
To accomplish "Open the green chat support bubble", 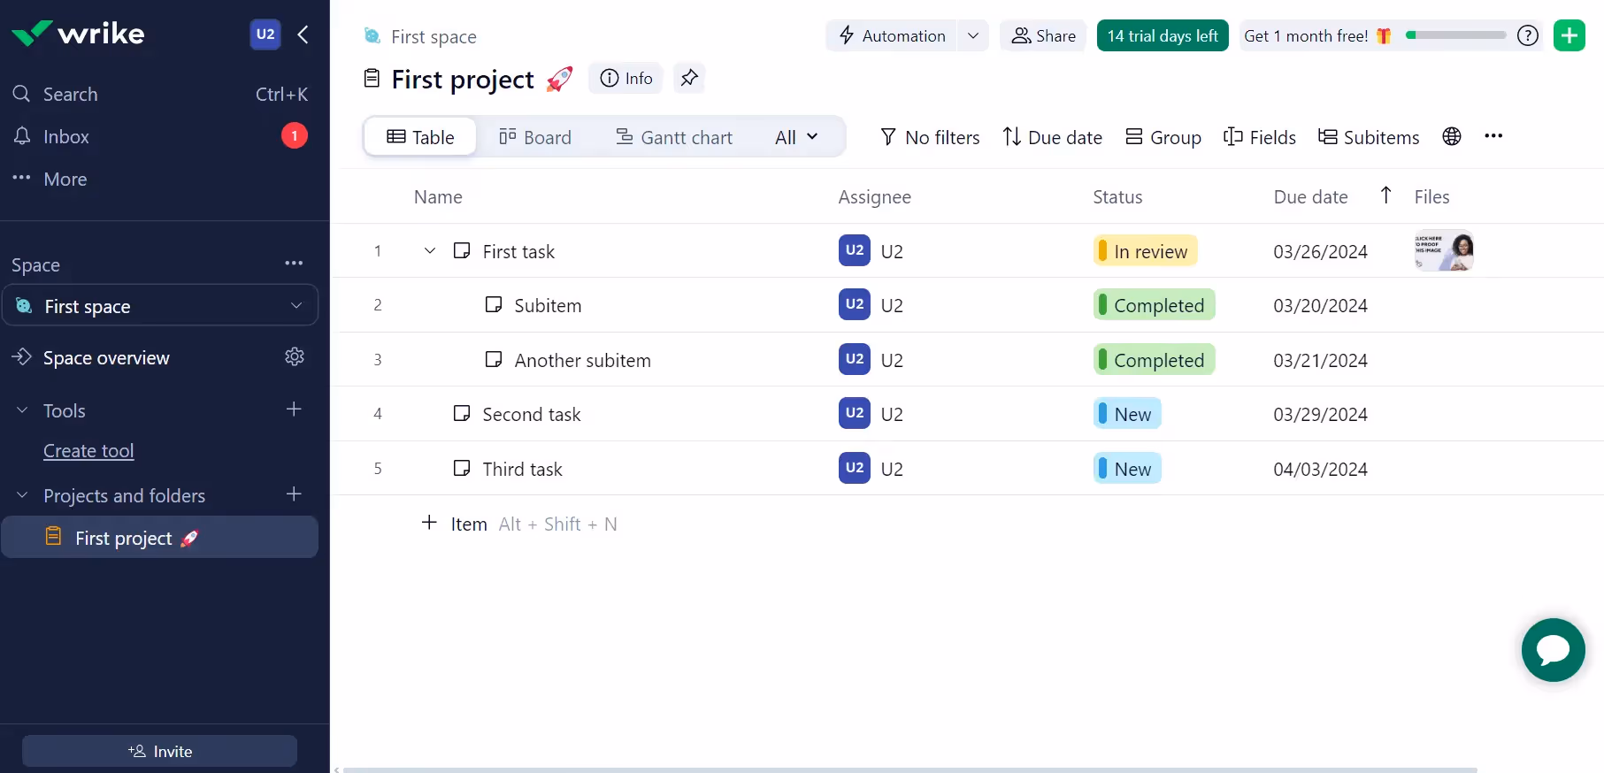I will [1553, 650].
